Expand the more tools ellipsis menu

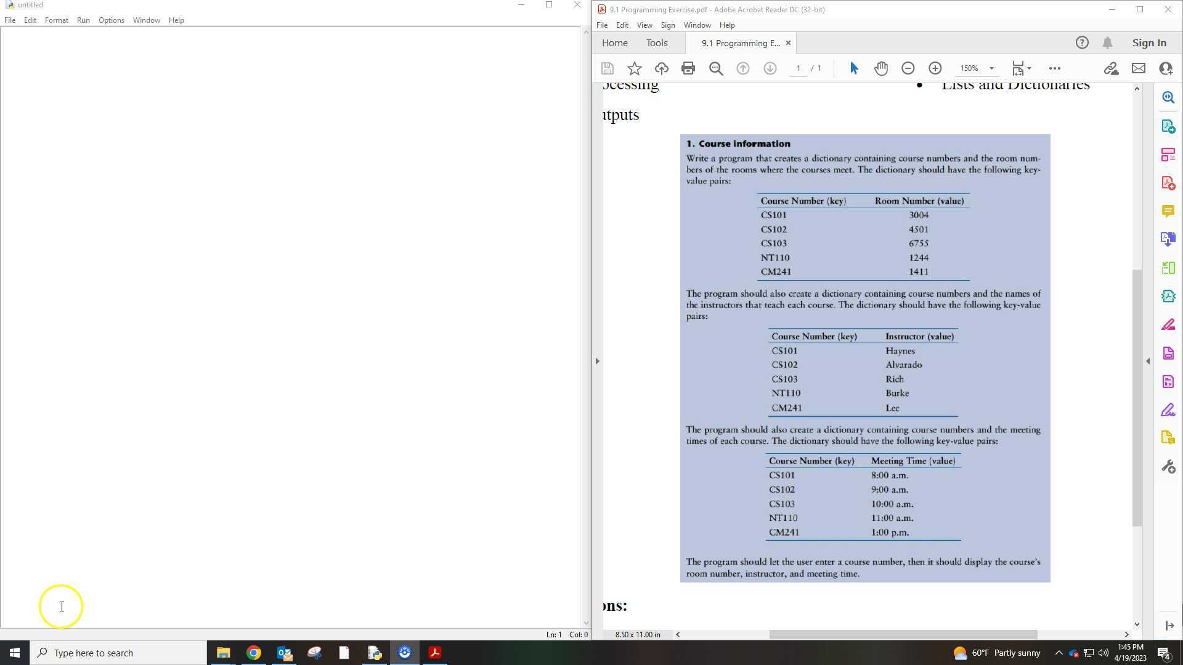[x=1055, y=68]
